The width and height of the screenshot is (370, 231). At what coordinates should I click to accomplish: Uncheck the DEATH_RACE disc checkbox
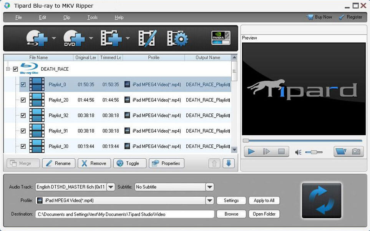[x=16, y=68]
